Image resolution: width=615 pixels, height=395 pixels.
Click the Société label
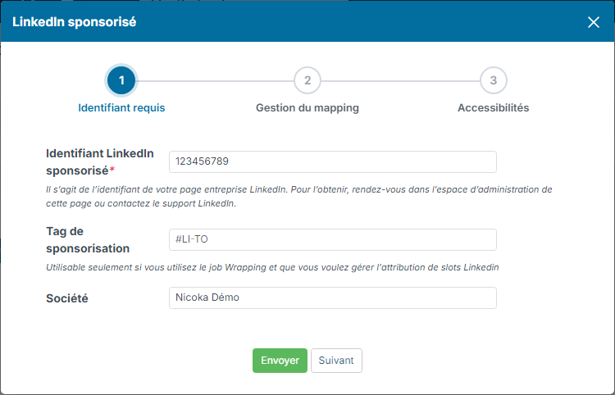pos(67,298)
